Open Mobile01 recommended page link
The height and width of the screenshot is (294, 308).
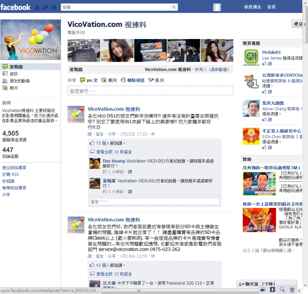(x=271, y=52)
